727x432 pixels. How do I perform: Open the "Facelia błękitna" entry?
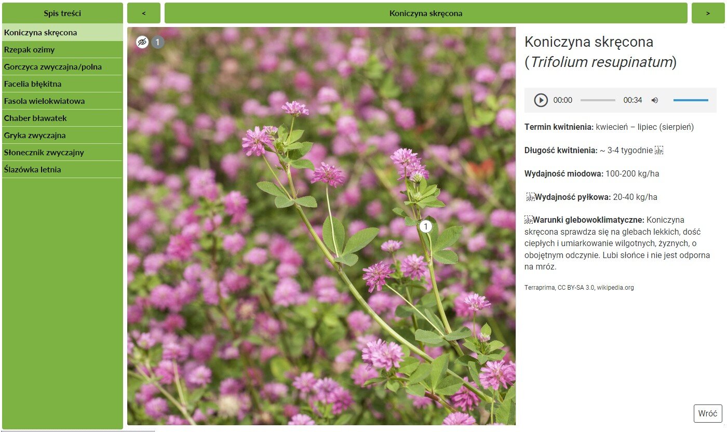coord(61,84)
